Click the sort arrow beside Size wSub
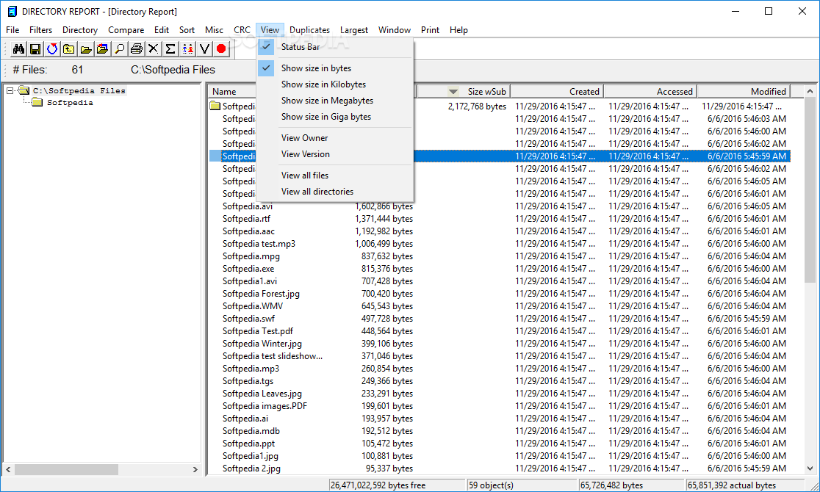The image size is (820, 492). click(453, 92)
